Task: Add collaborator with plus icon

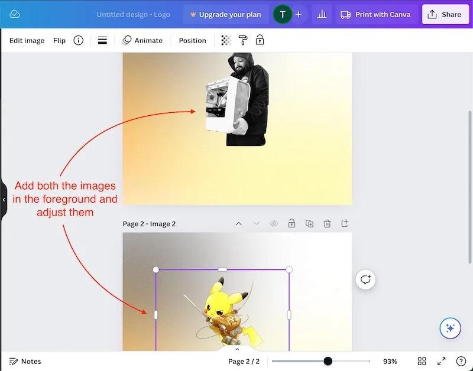Action: [299, 14]
